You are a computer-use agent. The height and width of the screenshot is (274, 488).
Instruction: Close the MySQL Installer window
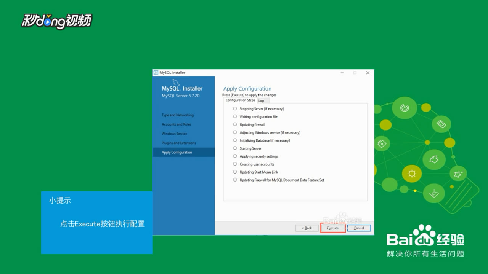click(368, 73)
